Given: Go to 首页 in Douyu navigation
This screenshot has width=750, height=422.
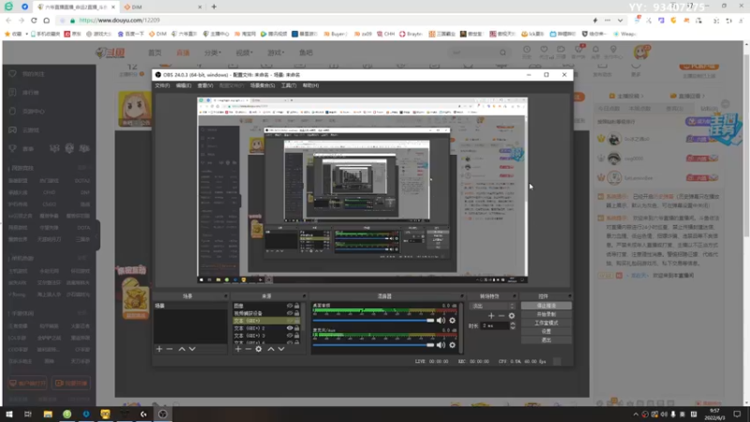Looking at the screenshot, I should 155,53.
